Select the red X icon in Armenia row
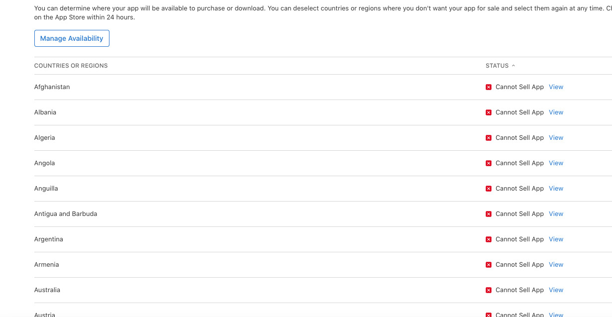 (489, 265)
